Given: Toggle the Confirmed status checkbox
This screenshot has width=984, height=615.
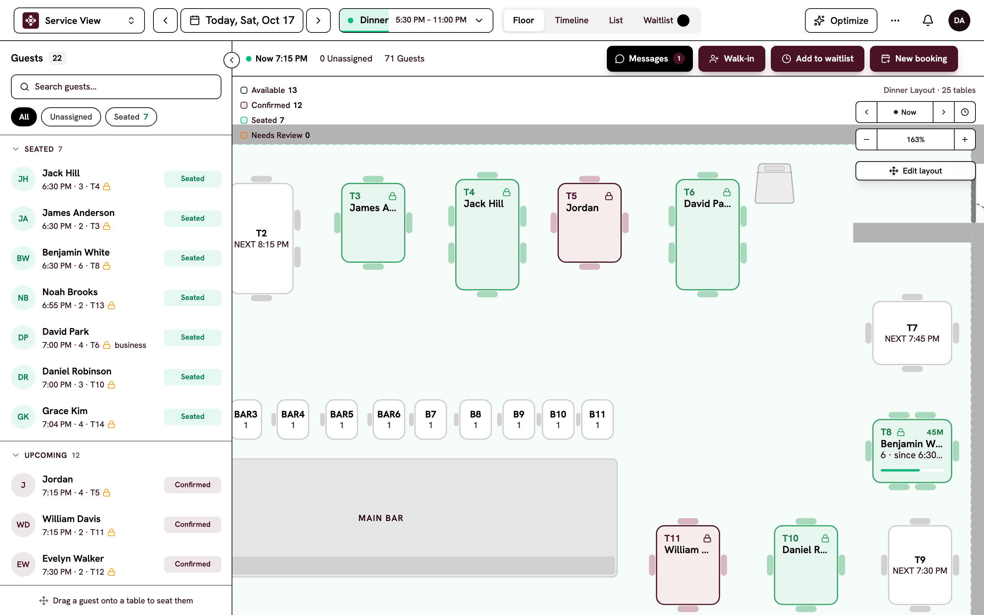Looking at the screenshot, I should (244, 105).
